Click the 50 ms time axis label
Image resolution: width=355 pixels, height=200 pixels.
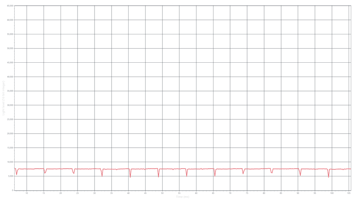[162, 193]
